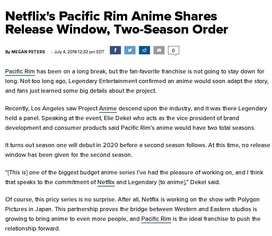Click the 'By' label before the author name
This screenshot has width=272, height=236.
pyautogui.click(x=8, y=52)
